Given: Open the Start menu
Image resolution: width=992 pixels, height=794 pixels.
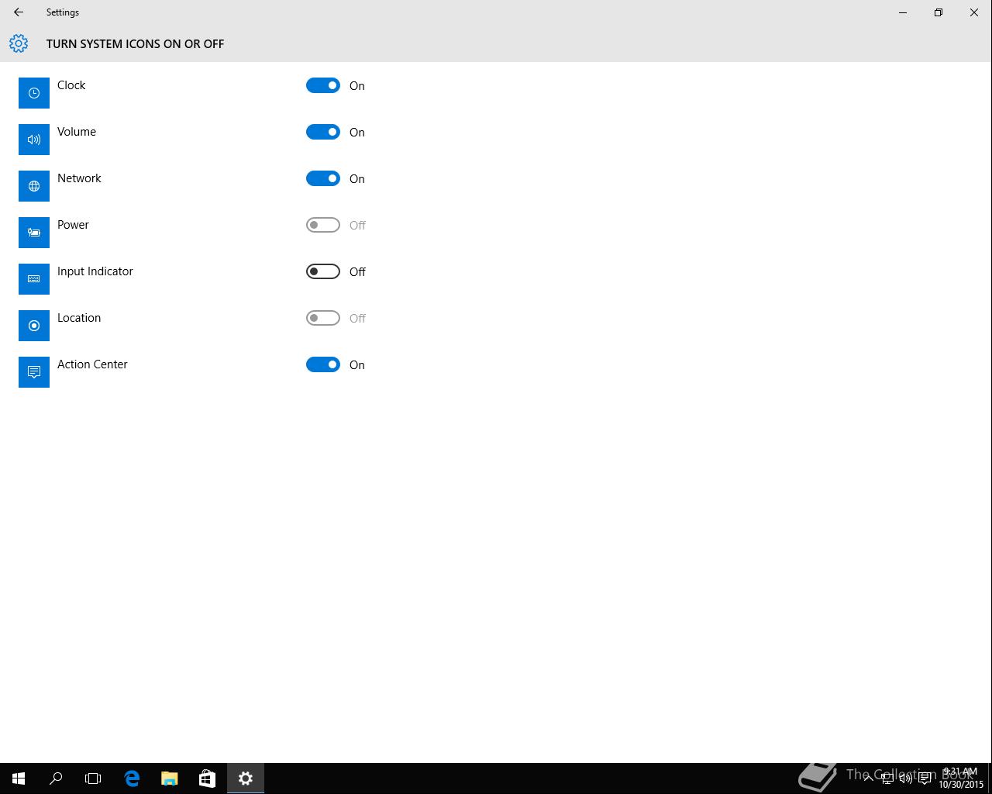Looking at the screenshot, I should [19, 778].
